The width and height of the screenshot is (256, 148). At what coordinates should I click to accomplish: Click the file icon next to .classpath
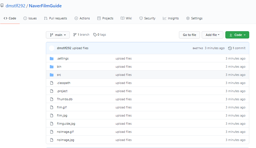coord(51,83)
